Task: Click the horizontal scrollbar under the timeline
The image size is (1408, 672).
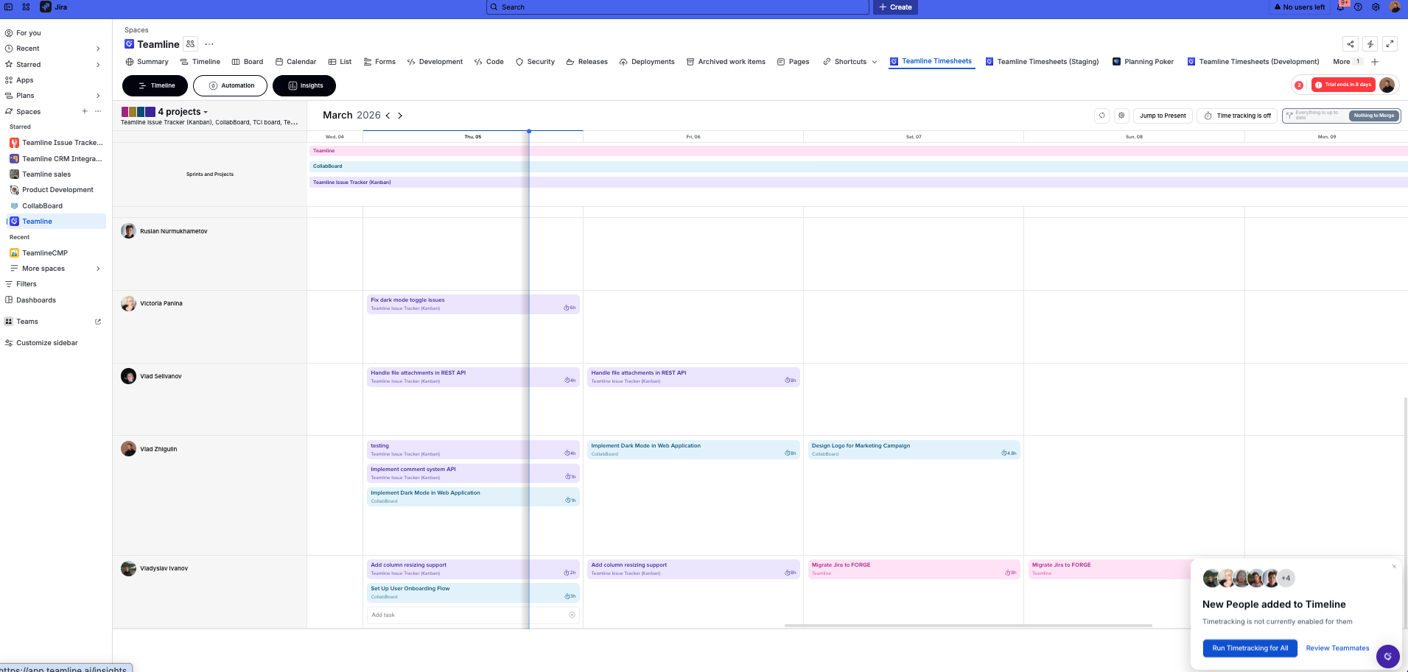Action: point(968,626)
